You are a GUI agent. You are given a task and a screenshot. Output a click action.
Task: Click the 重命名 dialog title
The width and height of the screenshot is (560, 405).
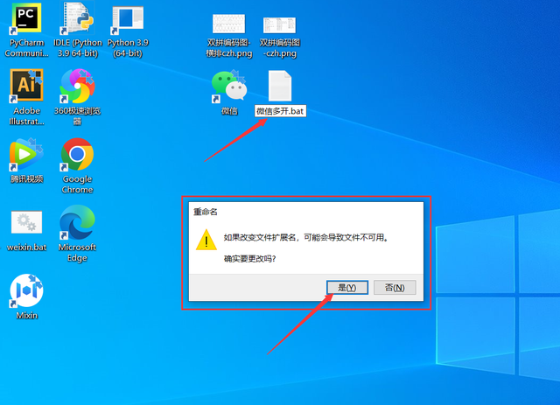coord(206,212)
